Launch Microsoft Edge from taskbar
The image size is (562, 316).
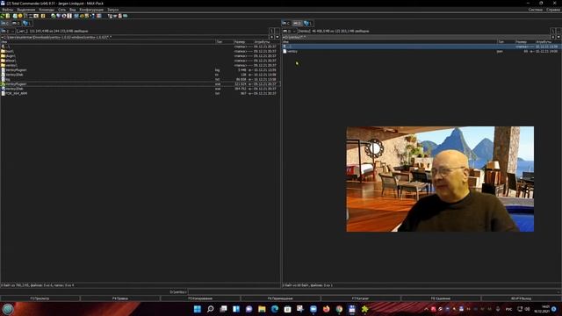click(275, 309)
